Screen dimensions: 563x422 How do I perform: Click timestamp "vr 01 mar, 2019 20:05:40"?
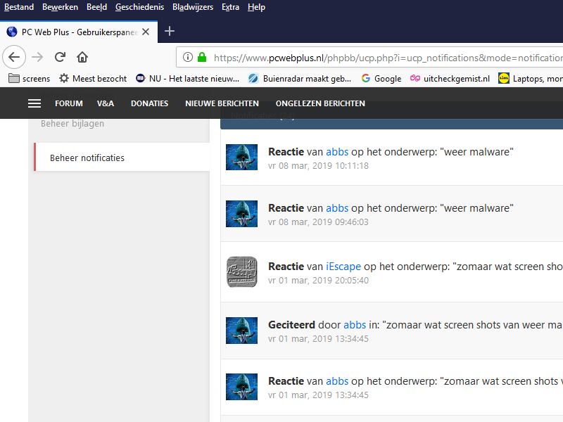point(319,280)
